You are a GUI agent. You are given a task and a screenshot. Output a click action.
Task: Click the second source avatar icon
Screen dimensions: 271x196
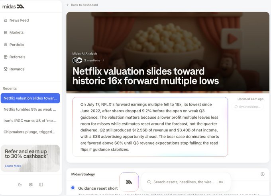pos(79,60)
